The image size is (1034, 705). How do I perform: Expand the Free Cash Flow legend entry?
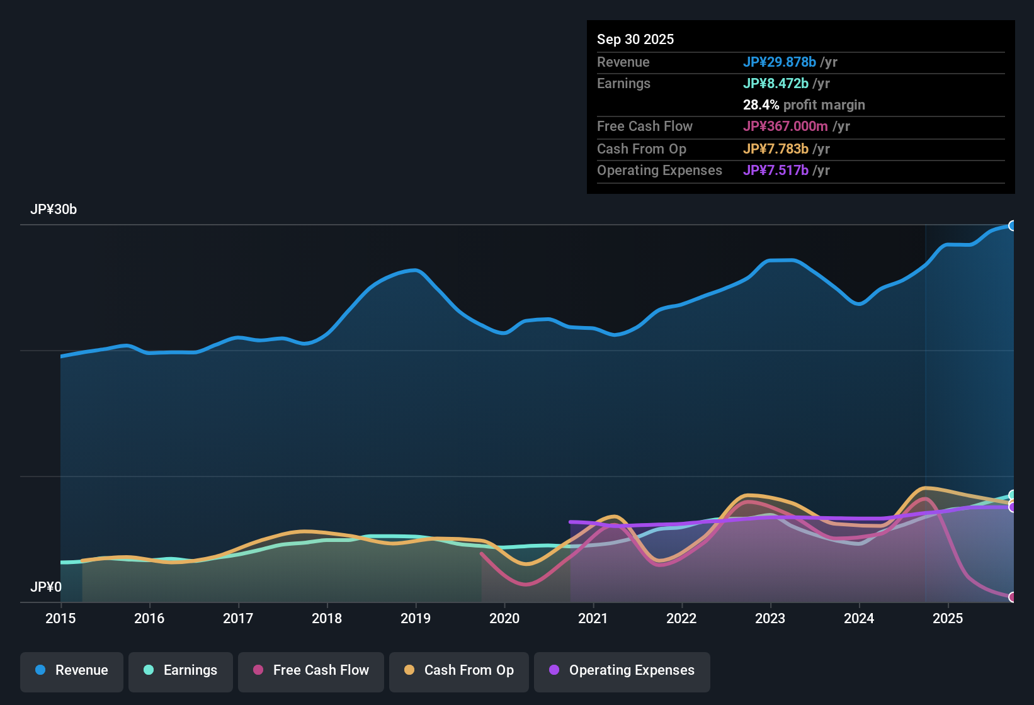pyautogui.click(x=310, y=670)
